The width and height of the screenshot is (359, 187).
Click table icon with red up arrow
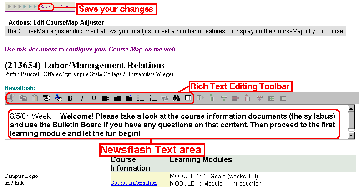[x=247, y=98]
